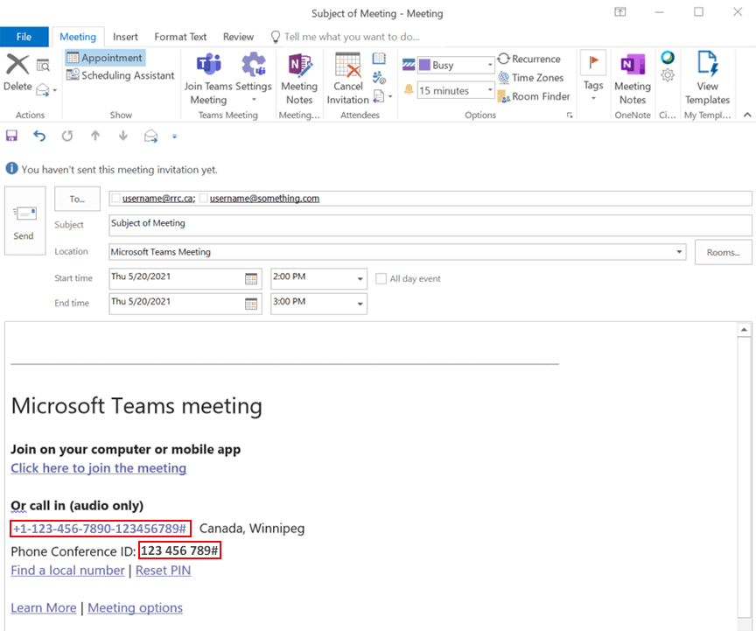Open OneNote Meeting Notes icon

[632, 64]
